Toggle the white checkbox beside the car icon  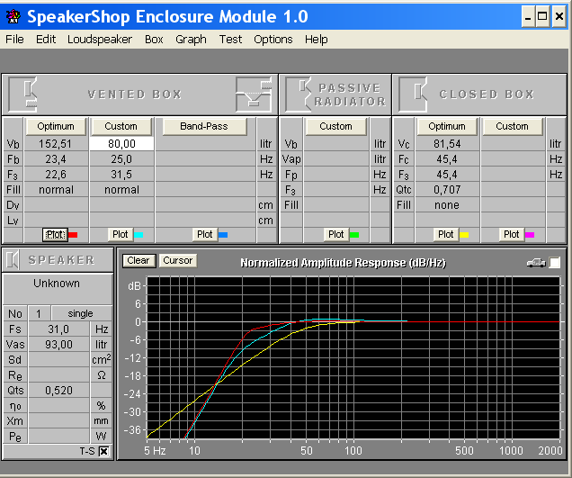(555, 263)
